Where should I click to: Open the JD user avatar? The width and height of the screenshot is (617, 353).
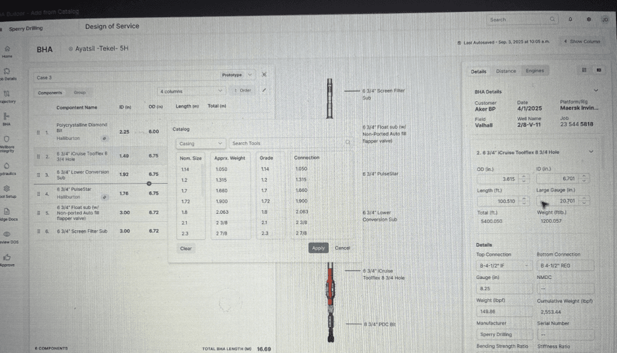(x=605, y=20)
